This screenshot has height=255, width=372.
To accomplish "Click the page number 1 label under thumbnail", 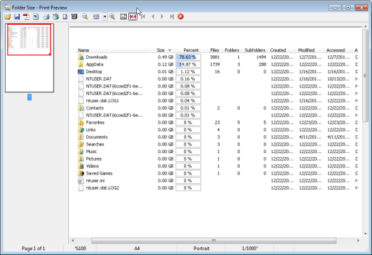I will (x=30, y=97).
